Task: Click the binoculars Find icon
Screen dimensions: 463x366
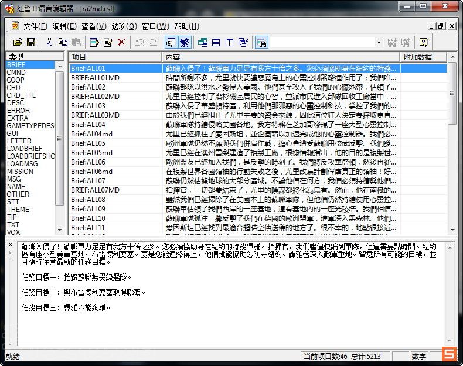Action: [x=261, y=42]
